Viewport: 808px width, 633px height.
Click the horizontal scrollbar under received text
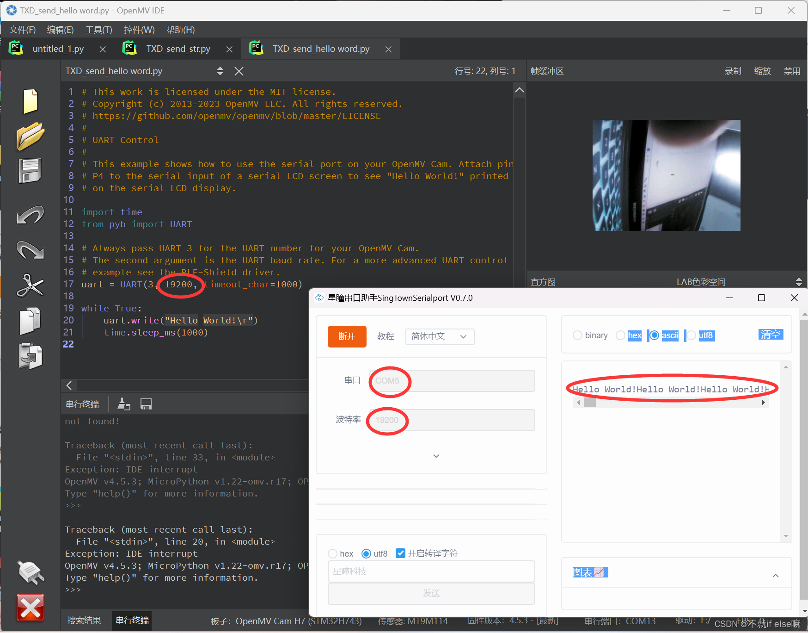pos(671,403)
